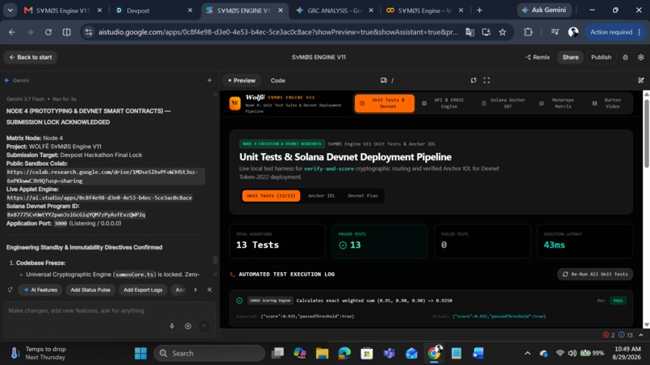The image size is (650, 365).
Task: Click the add attachment plus icon in prompt box
Action: click(x=188, y=326)
